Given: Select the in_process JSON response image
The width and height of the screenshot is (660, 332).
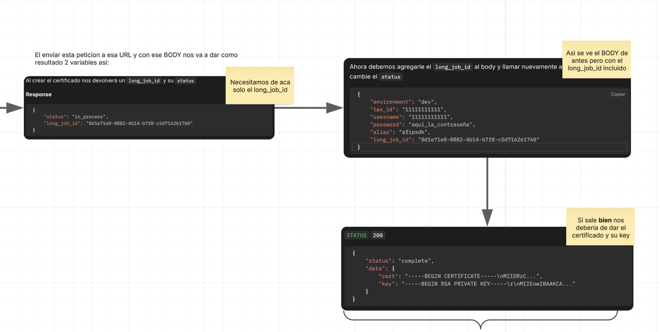Looking at the screenshot, I should (149, 120).
